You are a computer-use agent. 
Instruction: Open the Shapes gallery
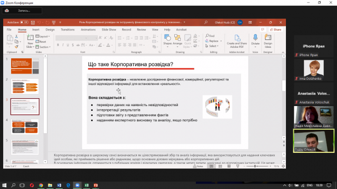tap(167, 40)
